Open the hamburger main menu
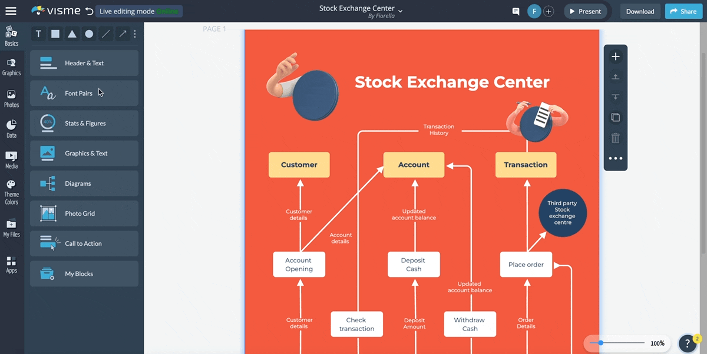The width and height of the screenshot is (707, 354). [11, 11]
